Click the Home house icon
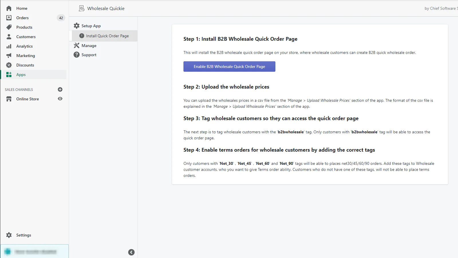The image size is (458, 258). click(x=9, y=8)
